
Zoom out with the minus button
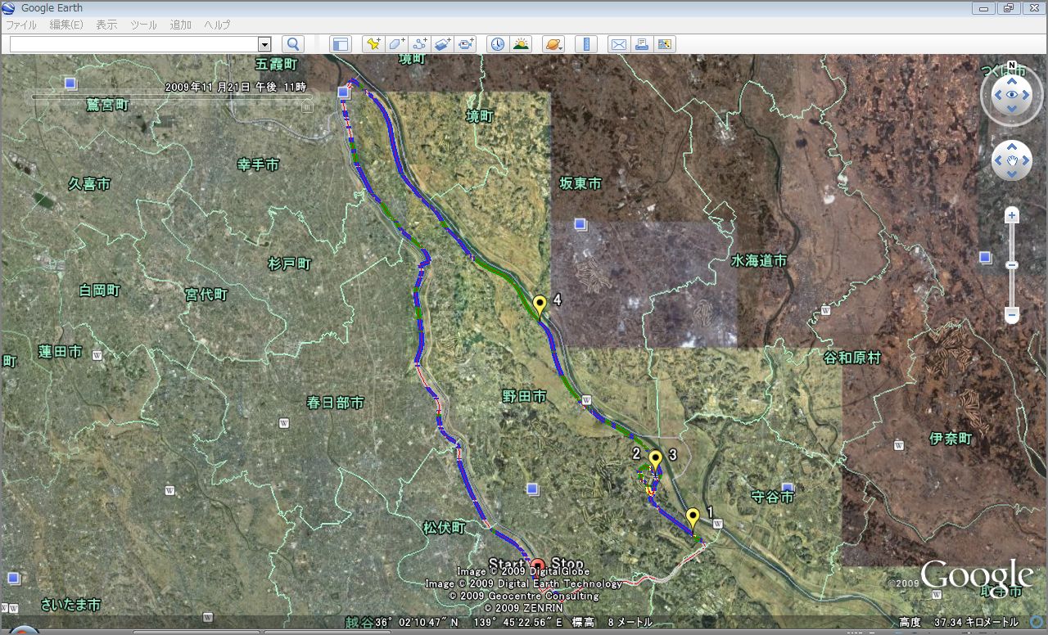1012,315
